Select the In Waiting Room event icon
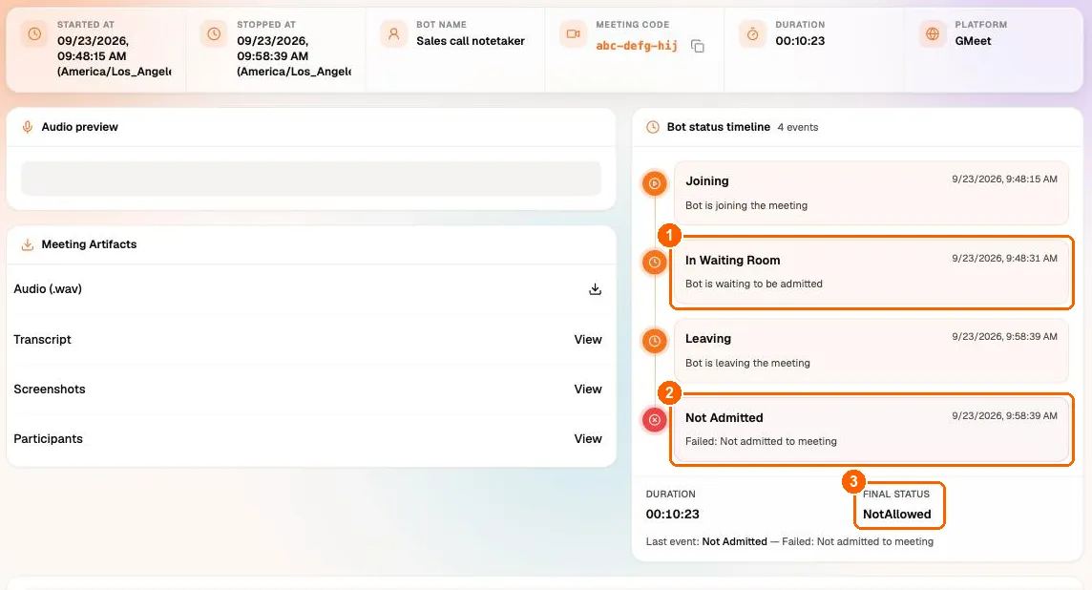 pos(655,263)
